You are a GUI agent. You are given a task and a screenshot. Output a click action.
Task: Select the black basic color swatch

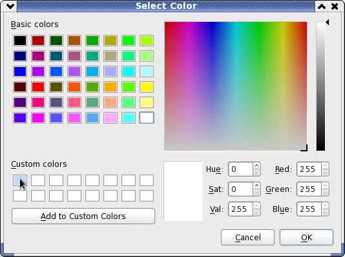click(20, 41)
